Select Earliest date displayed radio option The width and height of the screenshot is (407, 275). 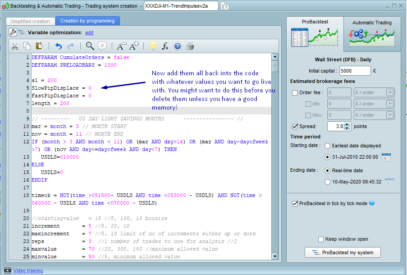pyautogui.click(x=328, y=146)
